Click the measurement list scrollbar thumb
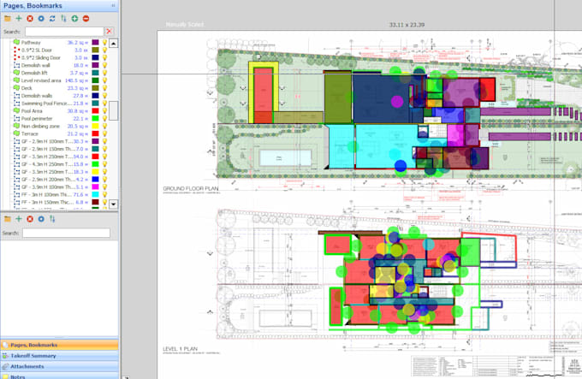The width and height of the screenshot is (582, 379). (x=113, y=110)
